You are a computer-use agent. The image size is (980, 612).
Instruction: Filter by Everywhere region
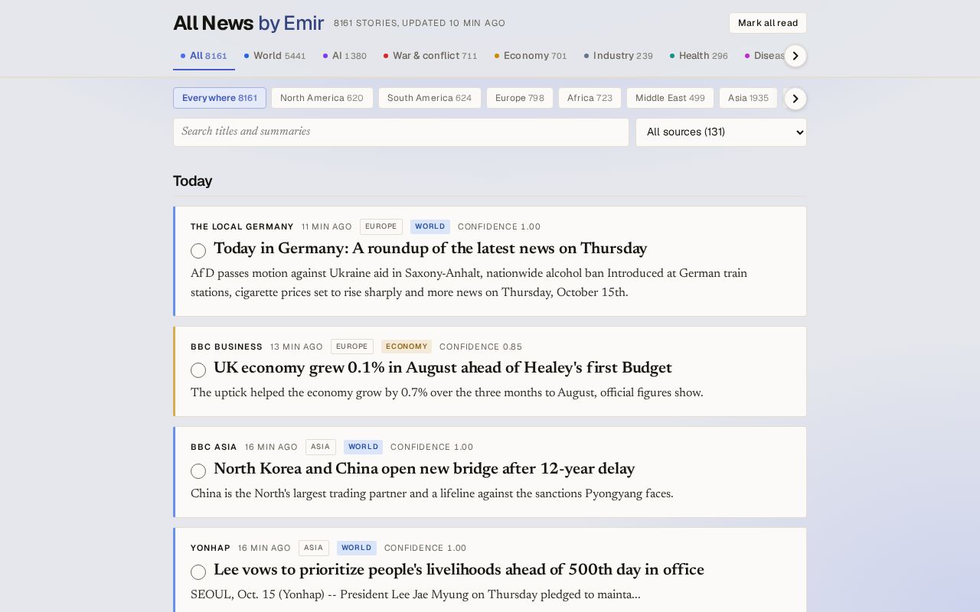click(220, 98)
